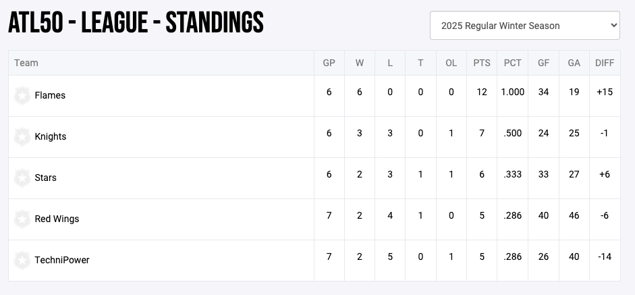
Task: Click the W wins column header
Action: [x=360, y=63]
